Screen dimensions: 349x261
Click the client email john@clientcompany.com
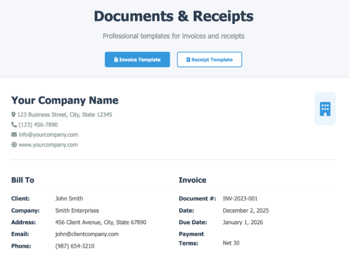(x=87, y=234)
